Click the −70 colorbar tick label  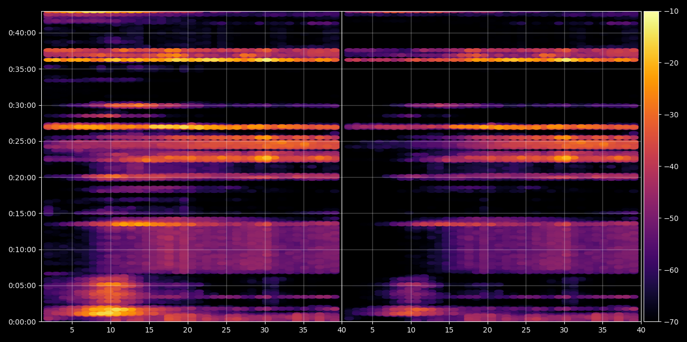[x=671, y=321]
